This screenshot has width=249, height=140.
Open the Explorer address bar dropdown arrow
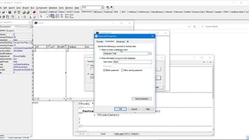coord(189,26)
